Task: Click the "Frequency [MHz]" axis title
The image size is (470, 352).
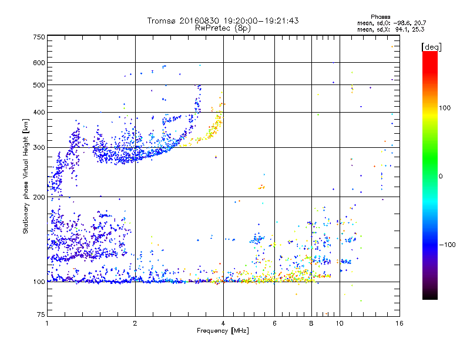Action: [x=223, y=331]
